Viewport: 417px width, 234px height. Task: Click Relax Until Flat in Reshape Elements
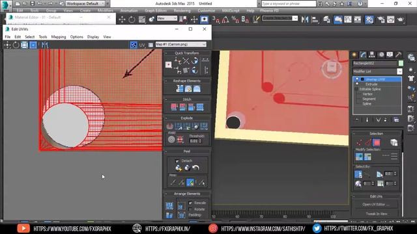(x=188, y=89)
